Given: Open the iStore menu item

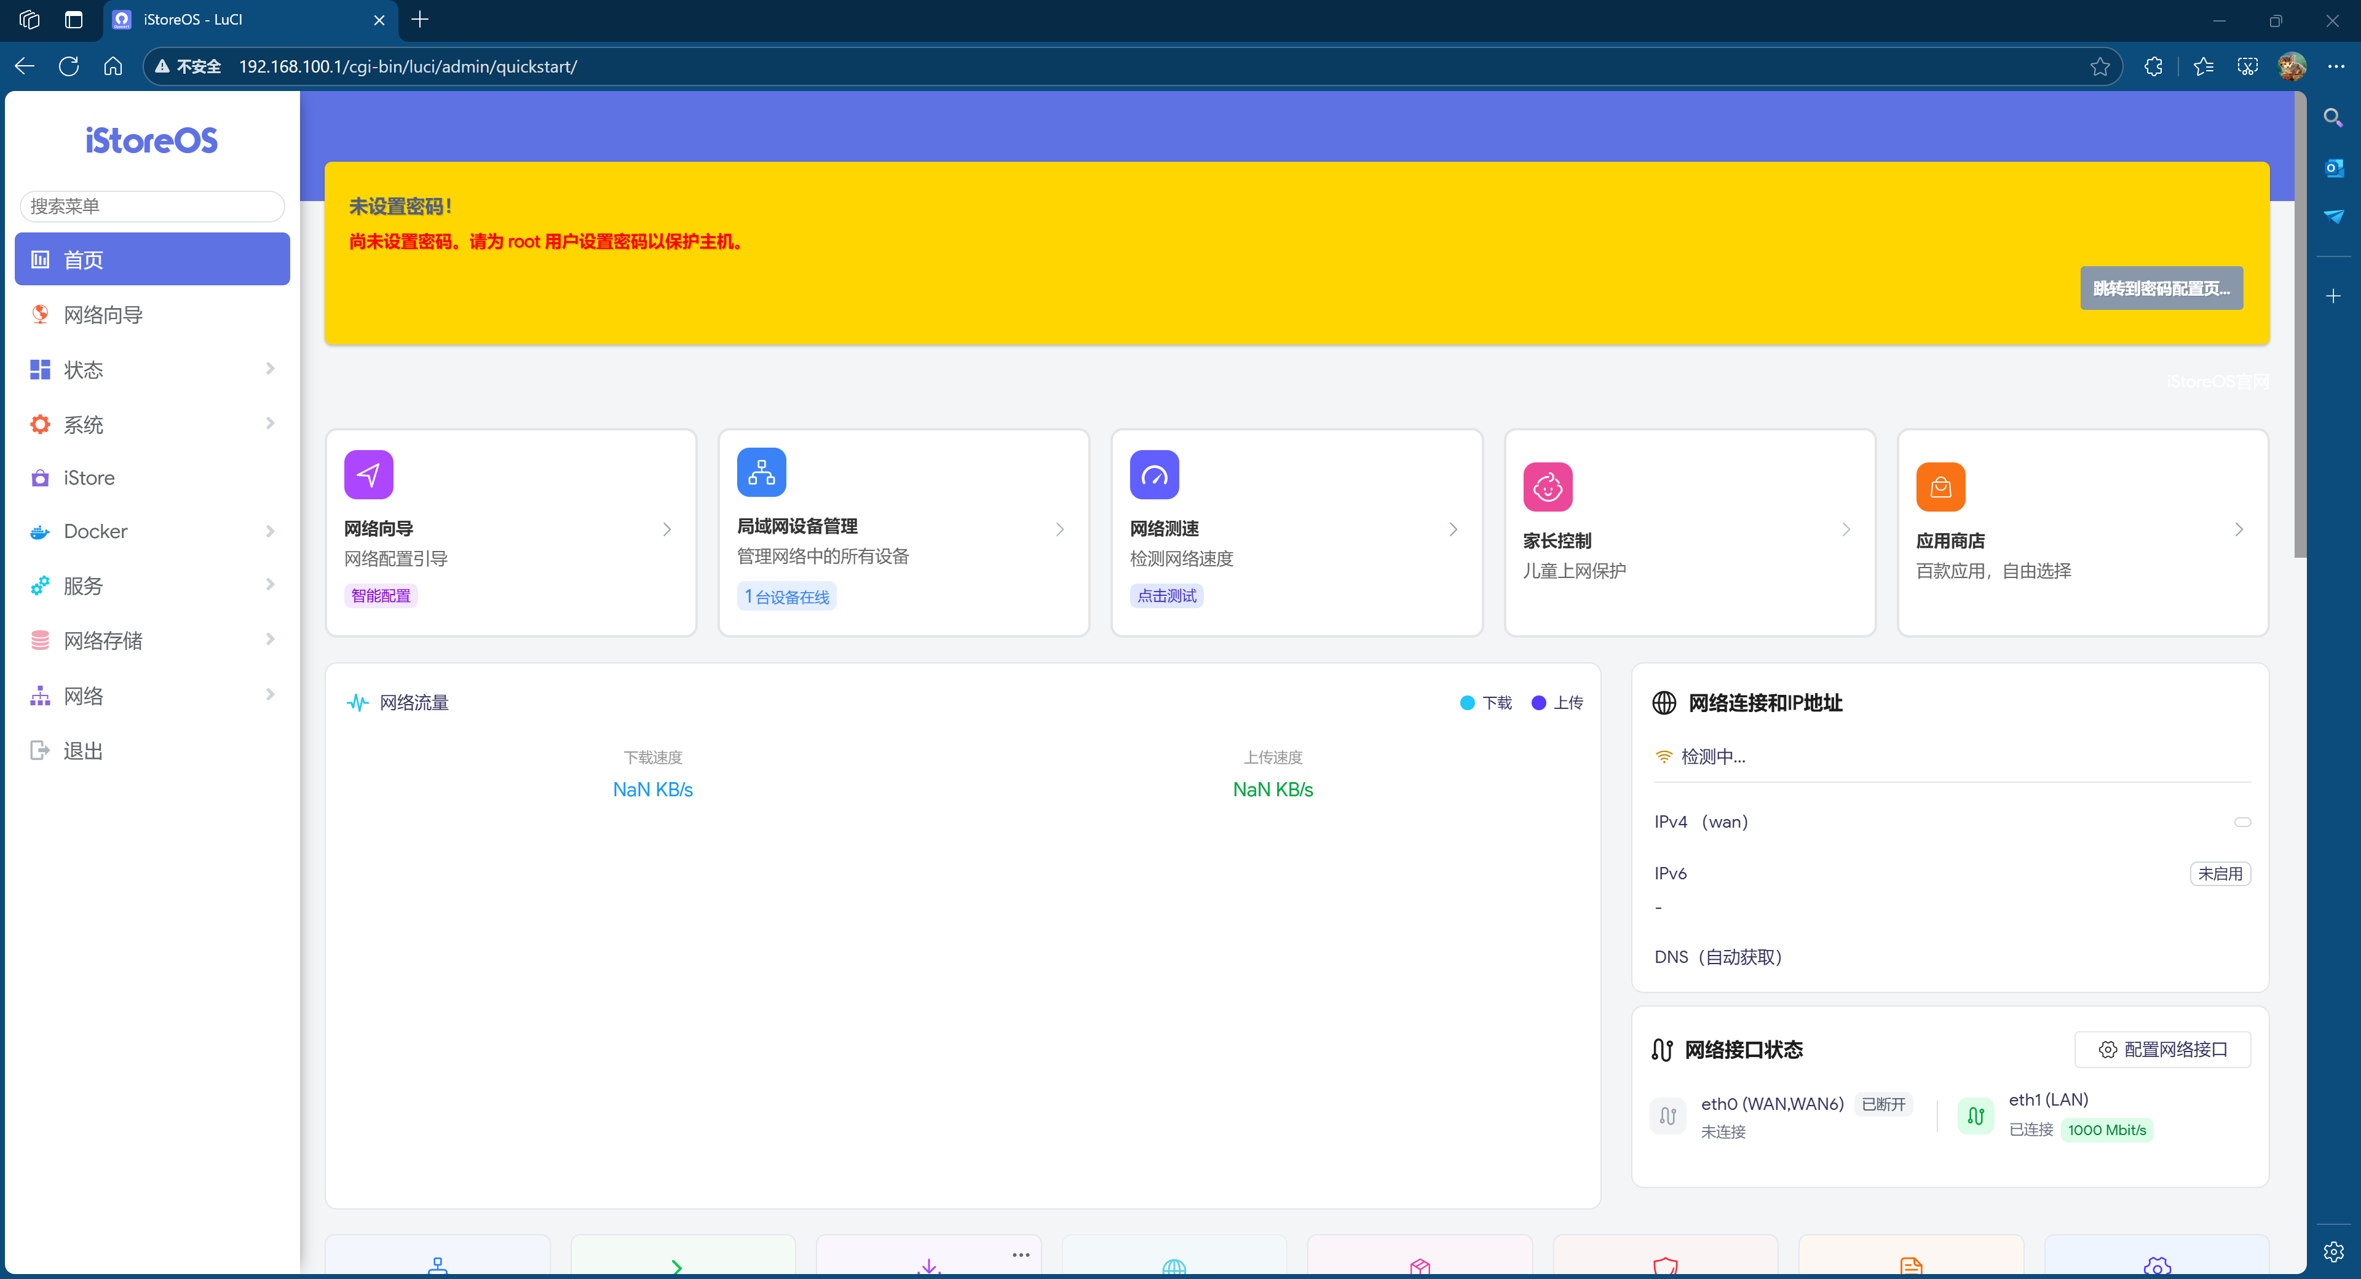Looking at the screenshot, I should click(x=89, y=478).
